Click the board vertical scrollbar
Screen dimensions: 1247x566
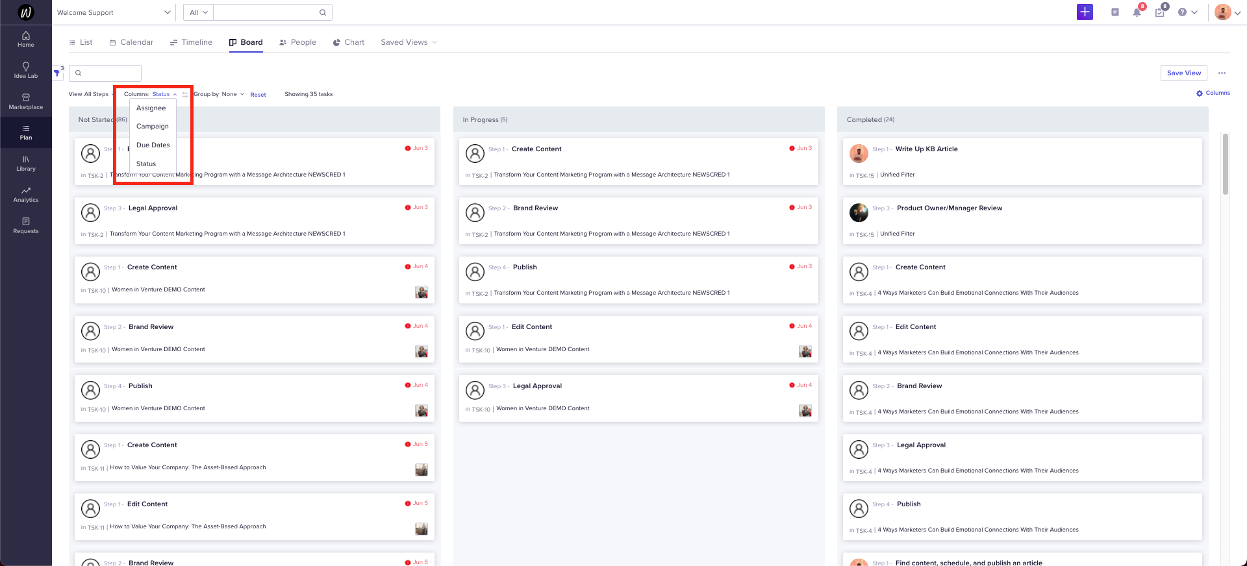click(x=1225, y=164)
